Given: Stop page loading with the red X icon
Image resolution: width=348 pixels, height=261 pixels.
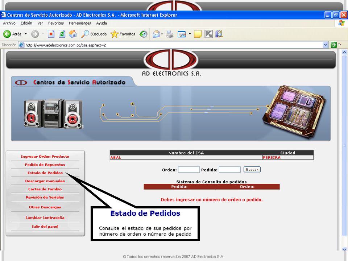Looking at the screenshot, I should [51, 34].
